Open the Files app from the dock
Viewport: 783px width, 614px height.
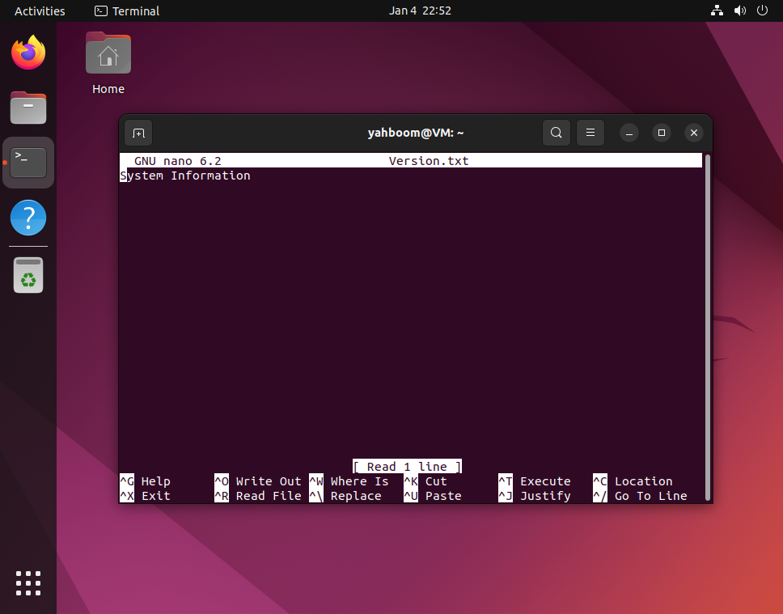(28, 108)
